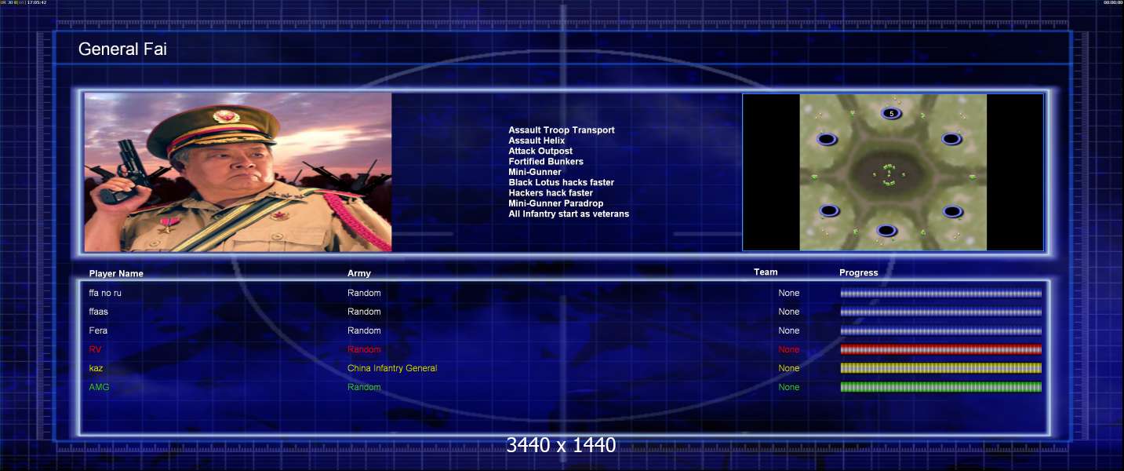Image resolution: width=1124 pixels, height=471 pixels.
Task: Select the lower-right start position marker on map
Action: coord(952,211)
